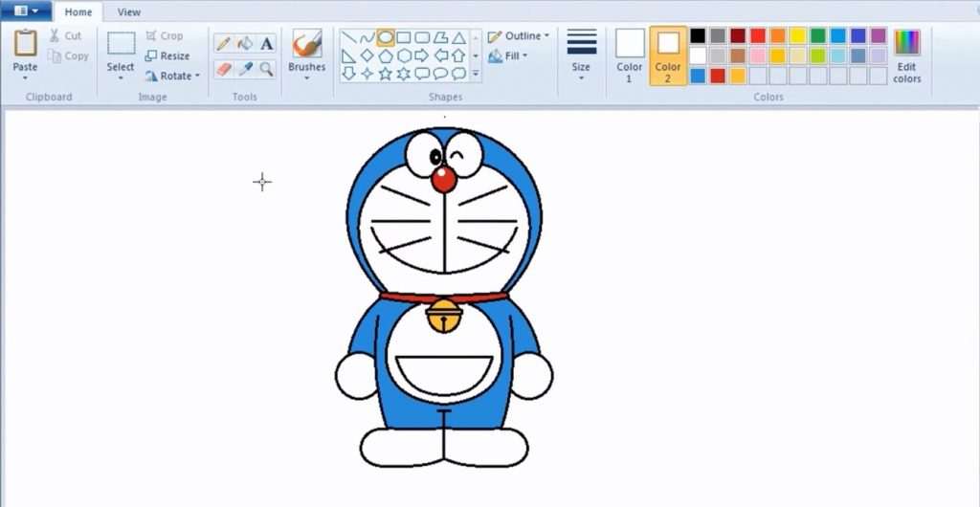Select the Text tool
Viewport: 980px width, 507px height.
pyautogui.click(x=267, y=43)
